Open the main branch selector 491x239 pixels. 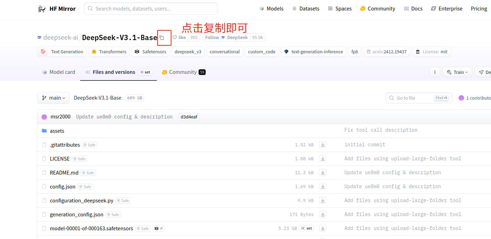pyautogui.click(x=53, y=98)
